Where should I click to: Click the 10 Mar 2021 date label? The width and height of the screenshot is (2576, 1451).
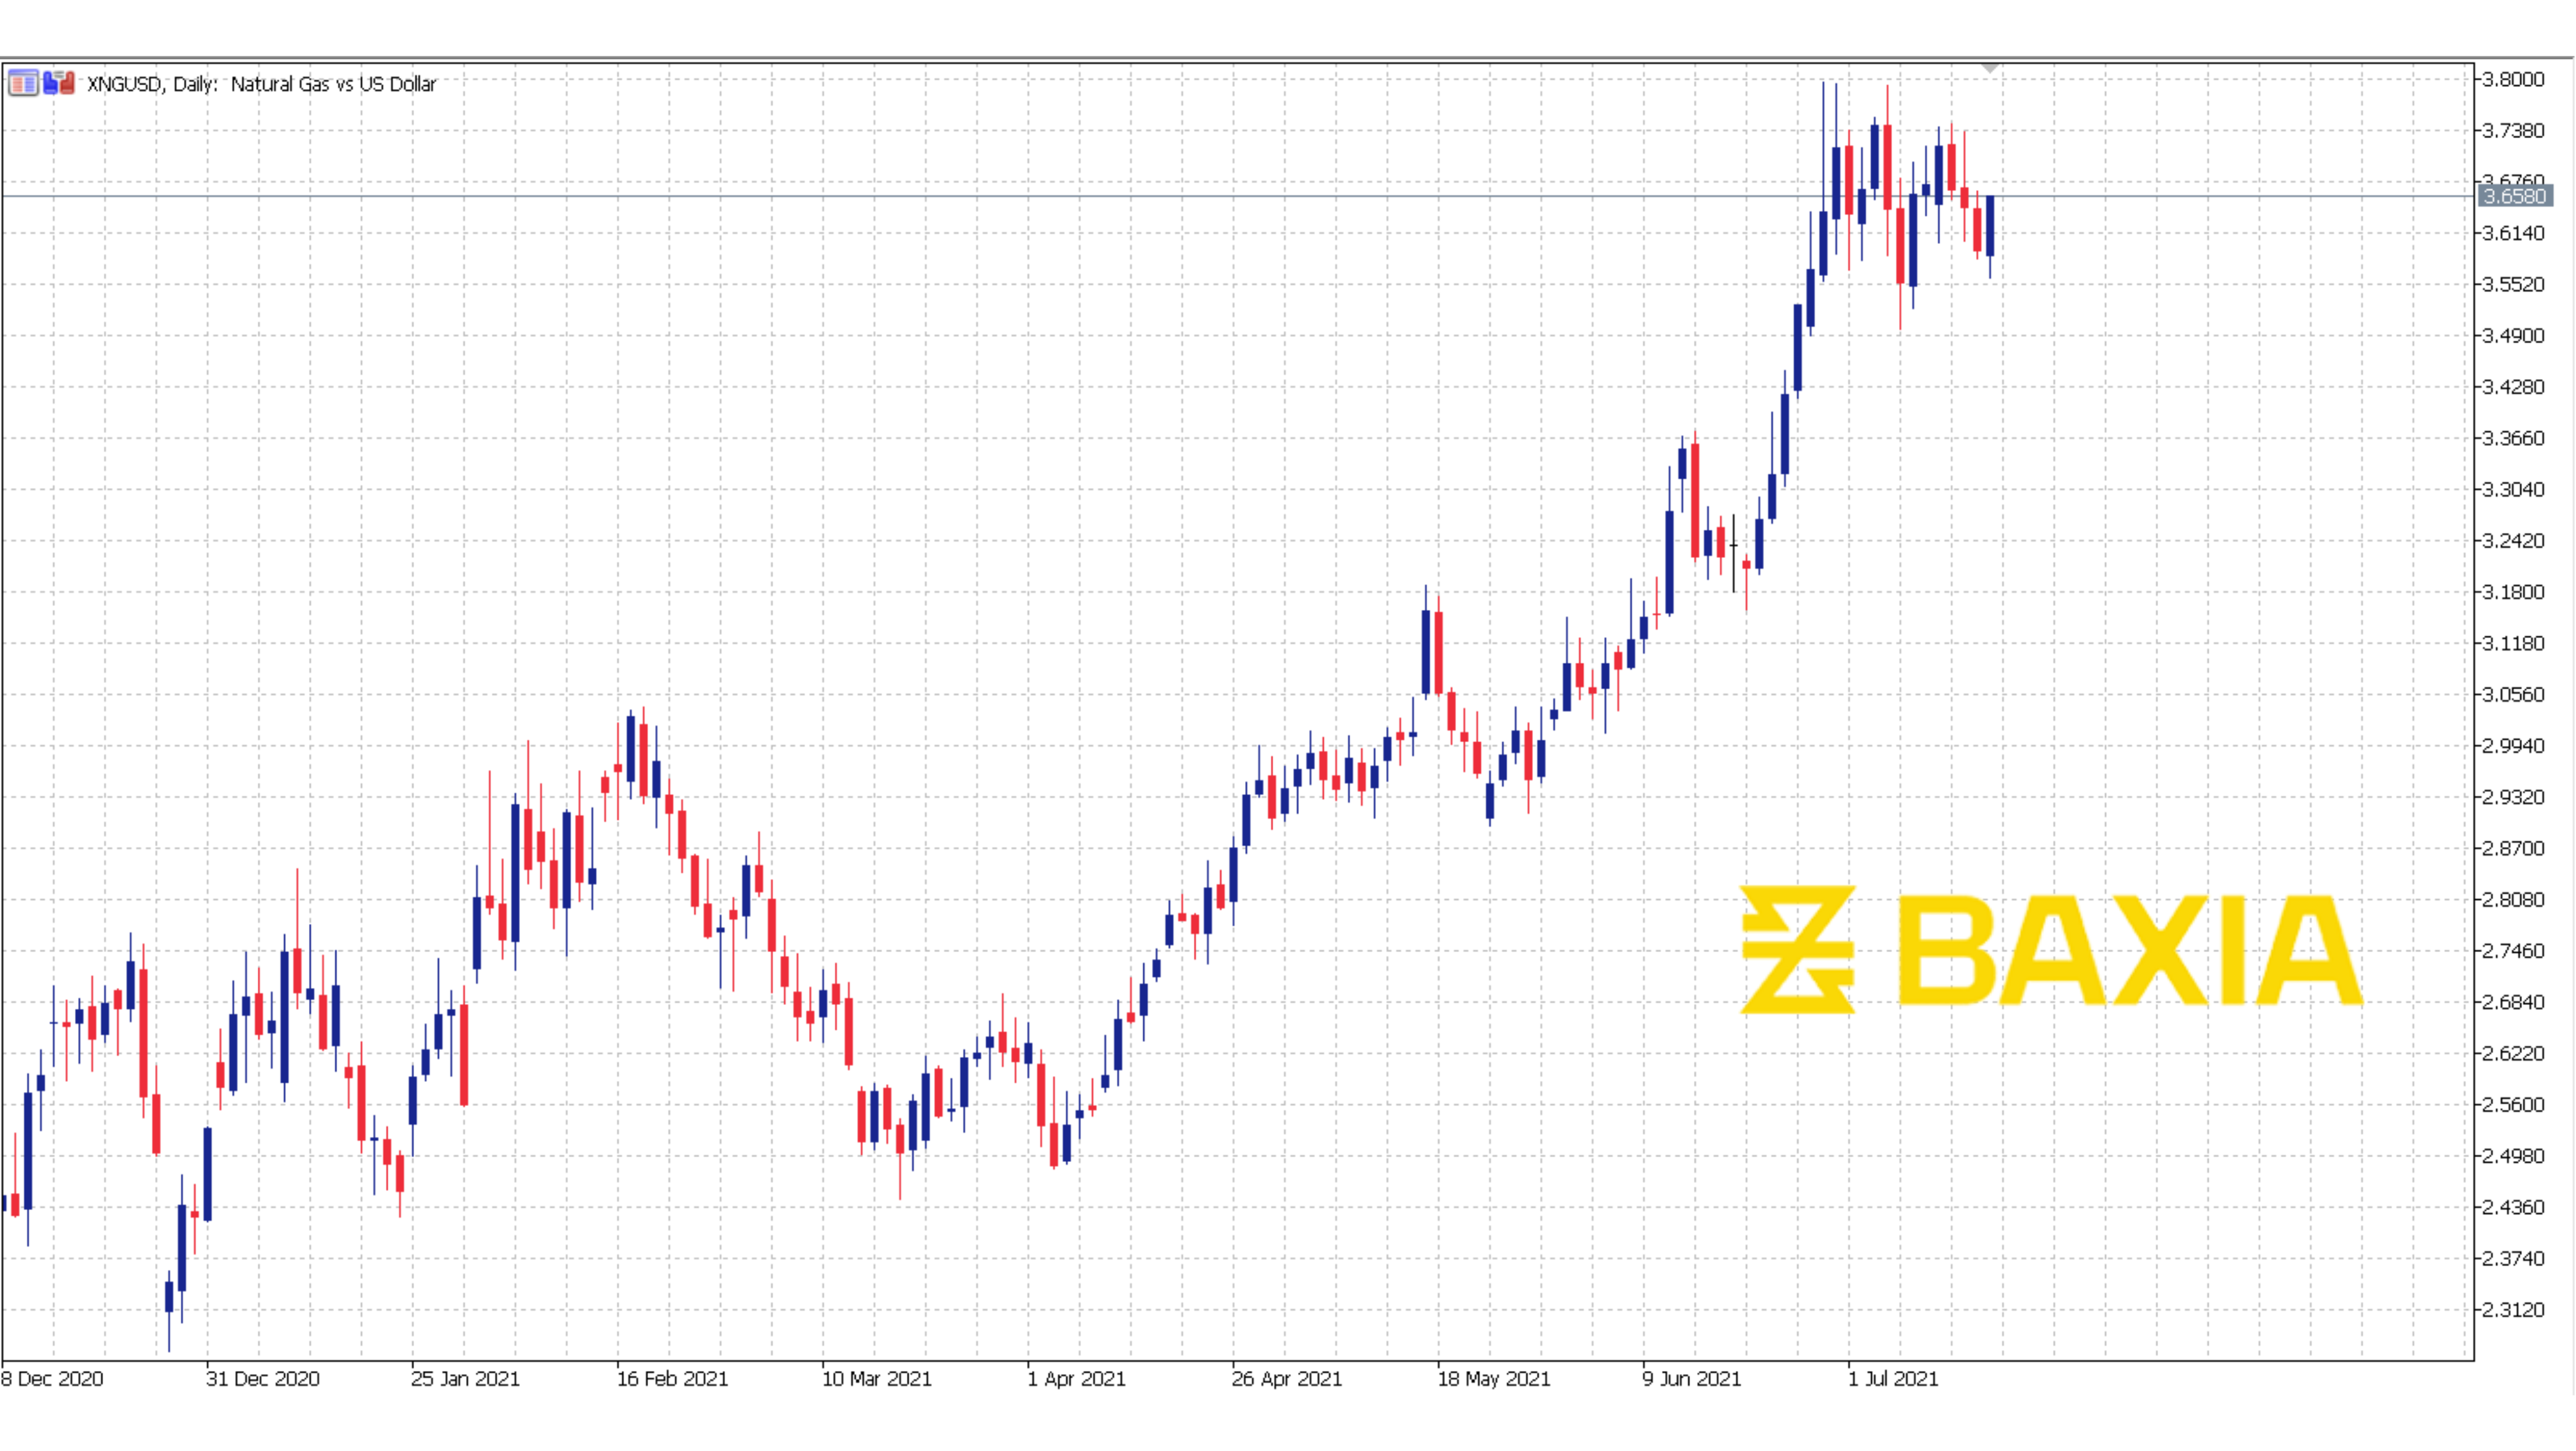coord(877,1378)
